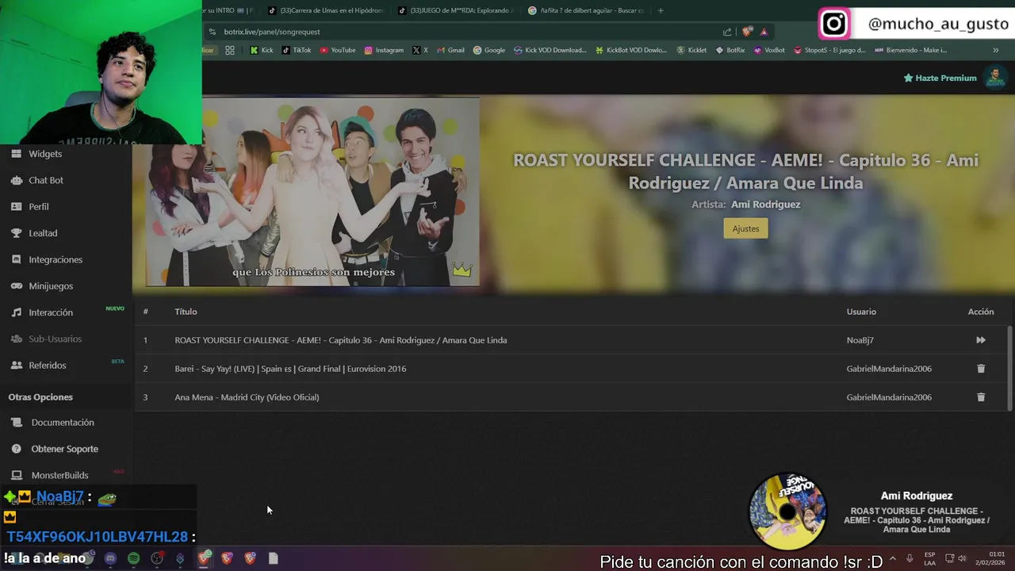Click the ESP LAA language indicator

[x=929, y=558]
